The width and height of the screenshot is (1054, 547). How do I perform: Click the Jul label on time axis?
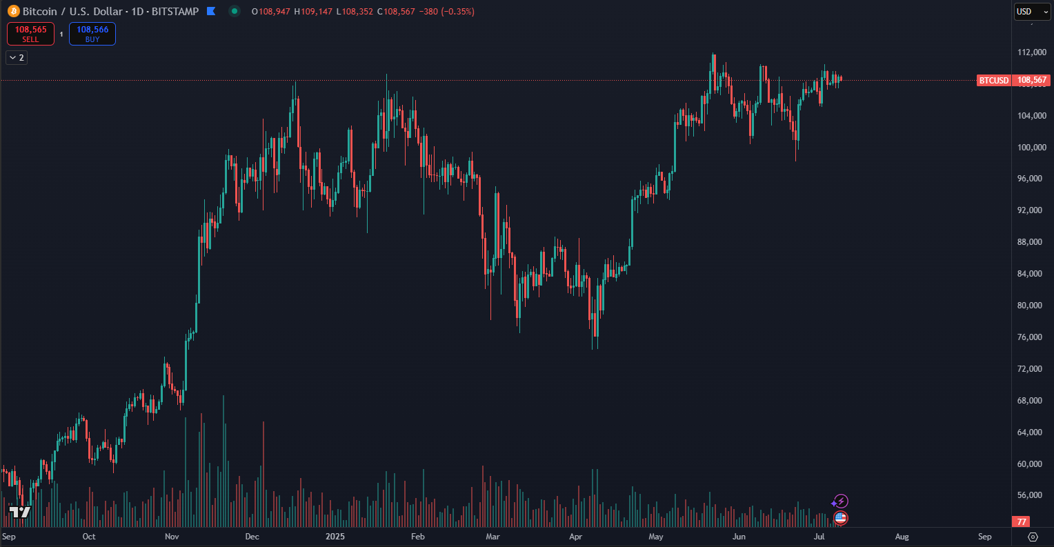tap(819, 536)
